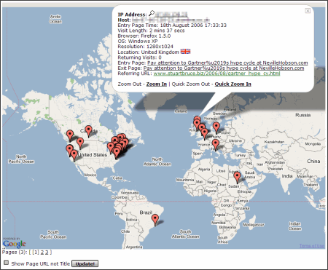
Task: Go to page 2 of results
Action: (x=42, y=253)
